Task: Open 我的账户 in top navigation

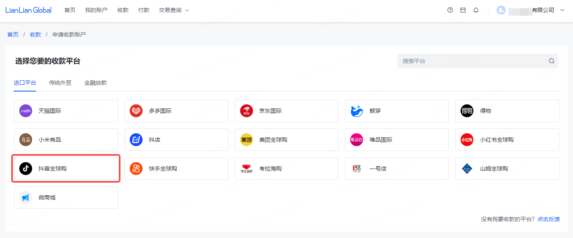Action: [96, 10]
